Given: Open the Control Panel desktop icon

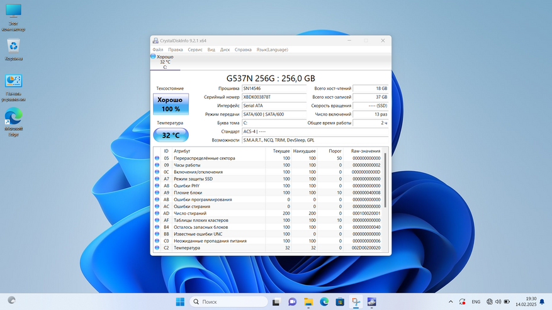Looking at the screenshot, I should (x=14, y=83).
